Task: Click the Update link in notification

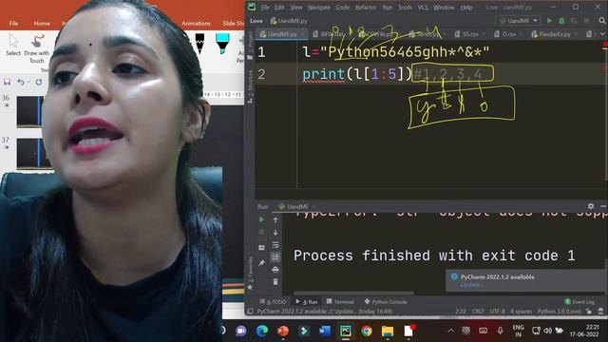Action: 471,285
